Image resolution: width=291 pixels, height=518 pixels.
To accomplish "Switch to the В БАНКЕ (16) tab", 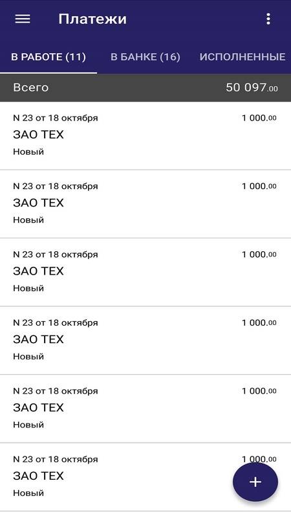I will coord(145,57).
